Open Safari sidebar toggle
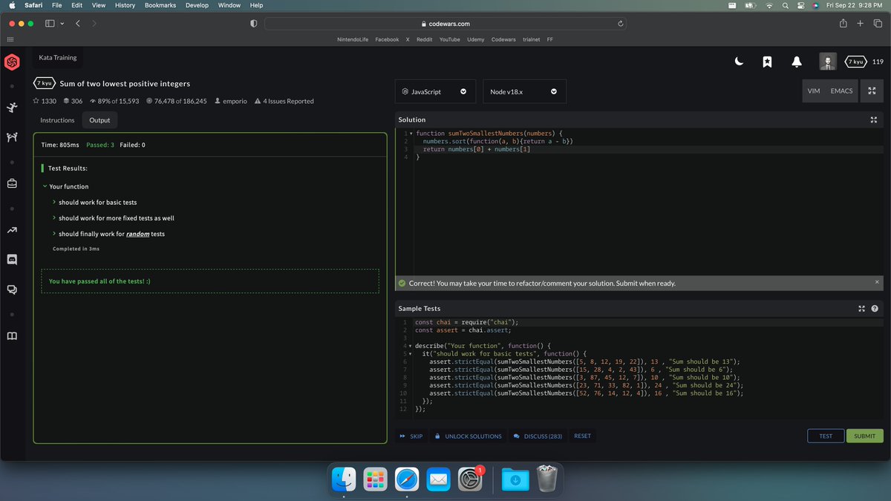This screenshot has height=501, width=891. coord(50,24)
